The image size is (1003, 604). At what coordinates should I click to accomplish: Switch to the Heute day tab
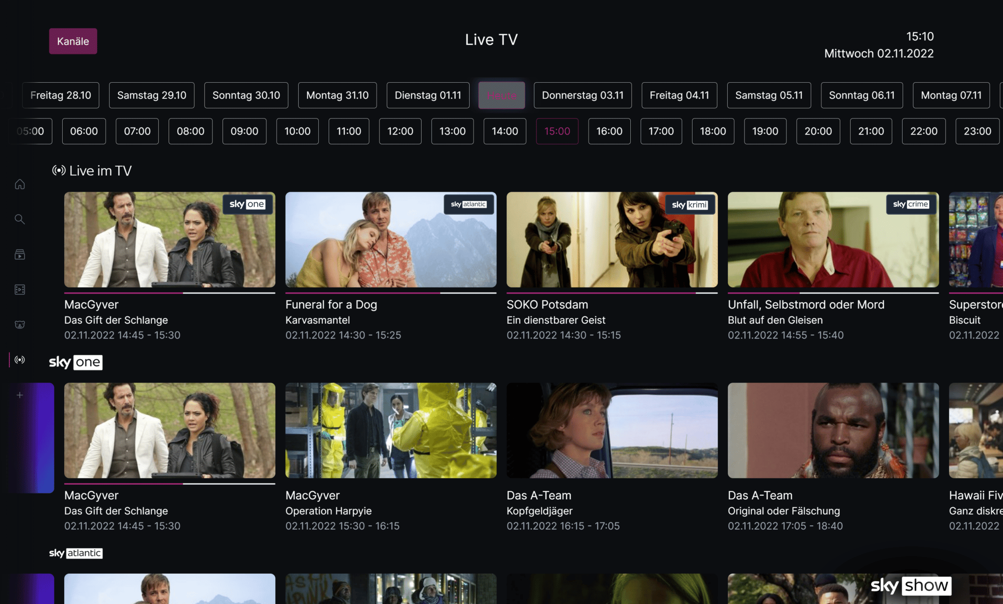tap(501, 95)
